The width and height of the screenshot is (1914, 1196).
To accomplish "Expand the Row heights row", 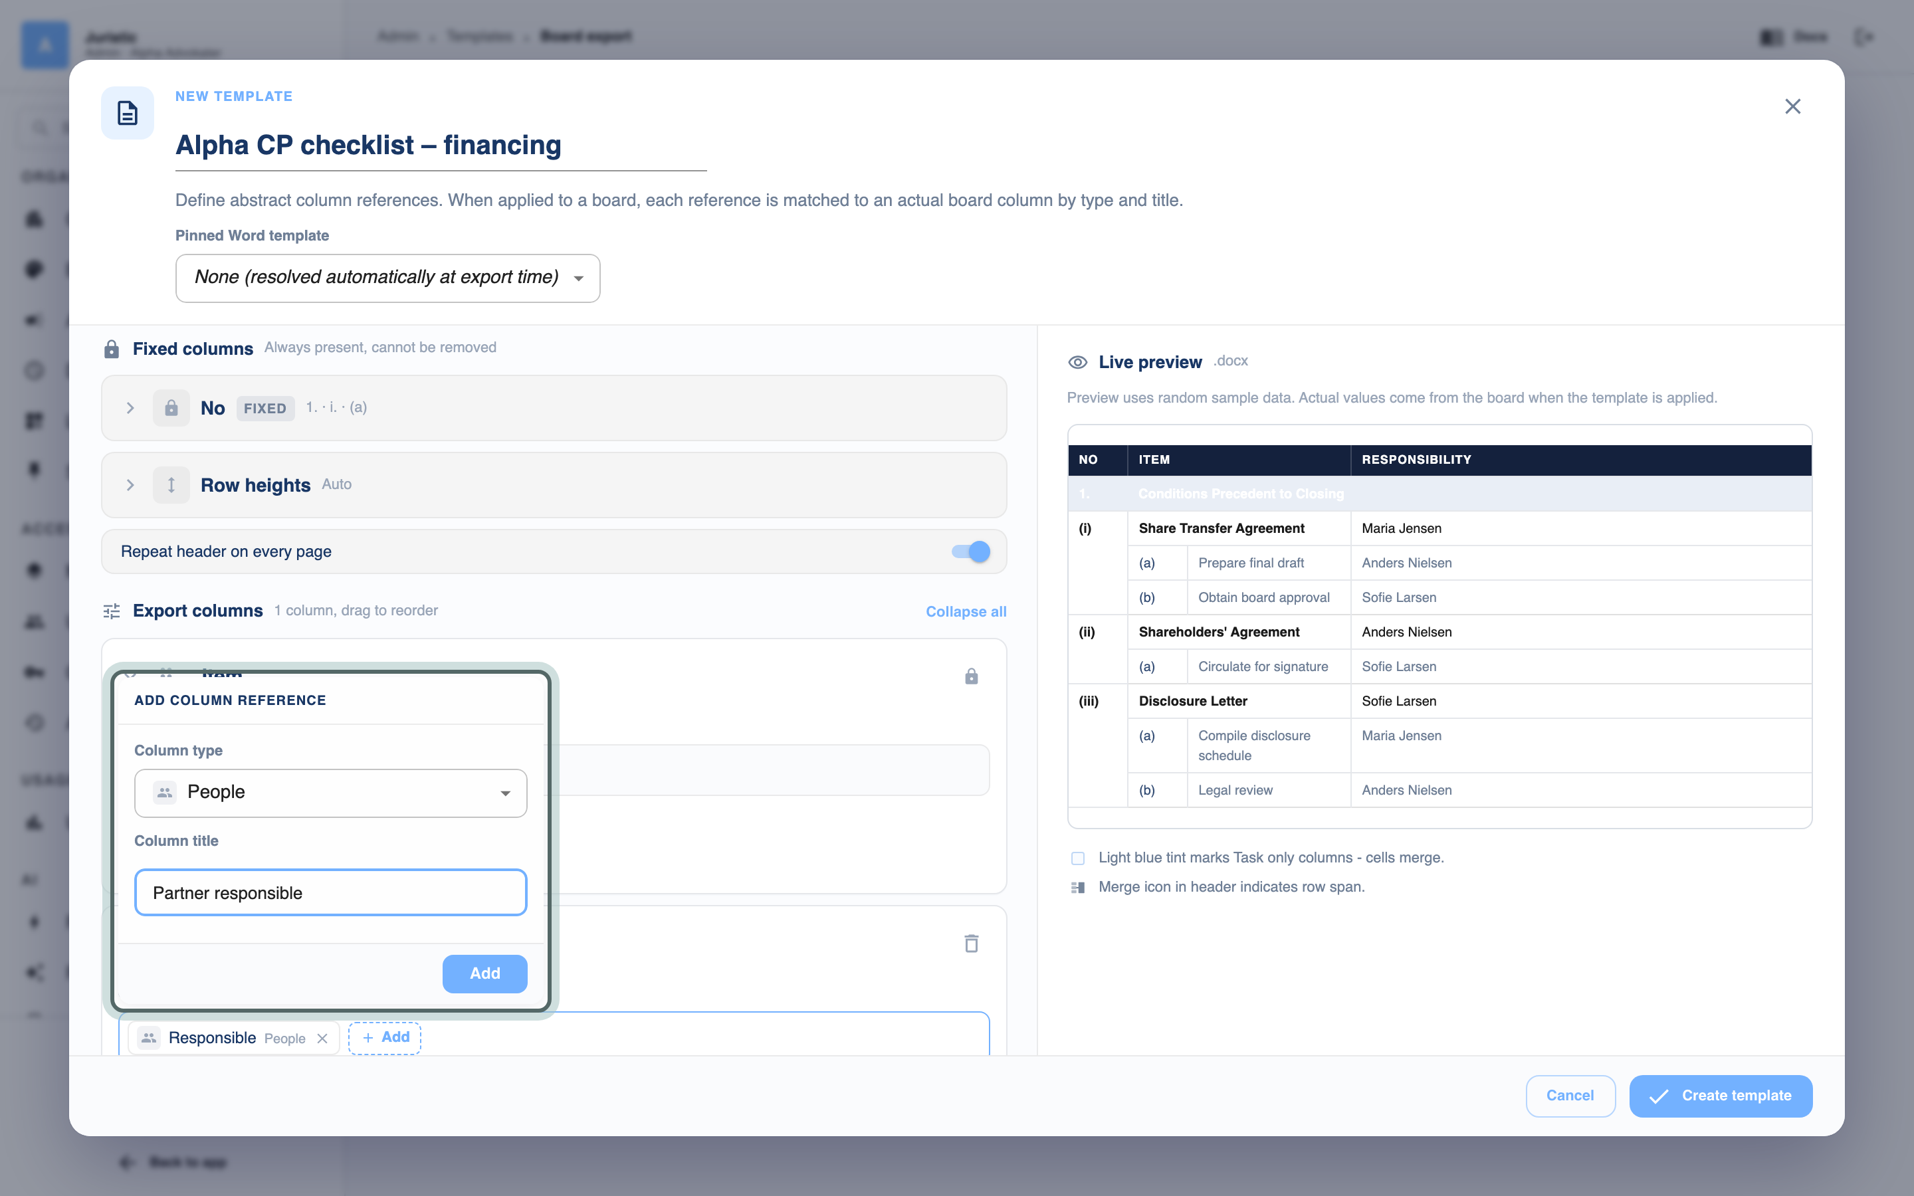I will pyautogui.click(x=130, y=485).
